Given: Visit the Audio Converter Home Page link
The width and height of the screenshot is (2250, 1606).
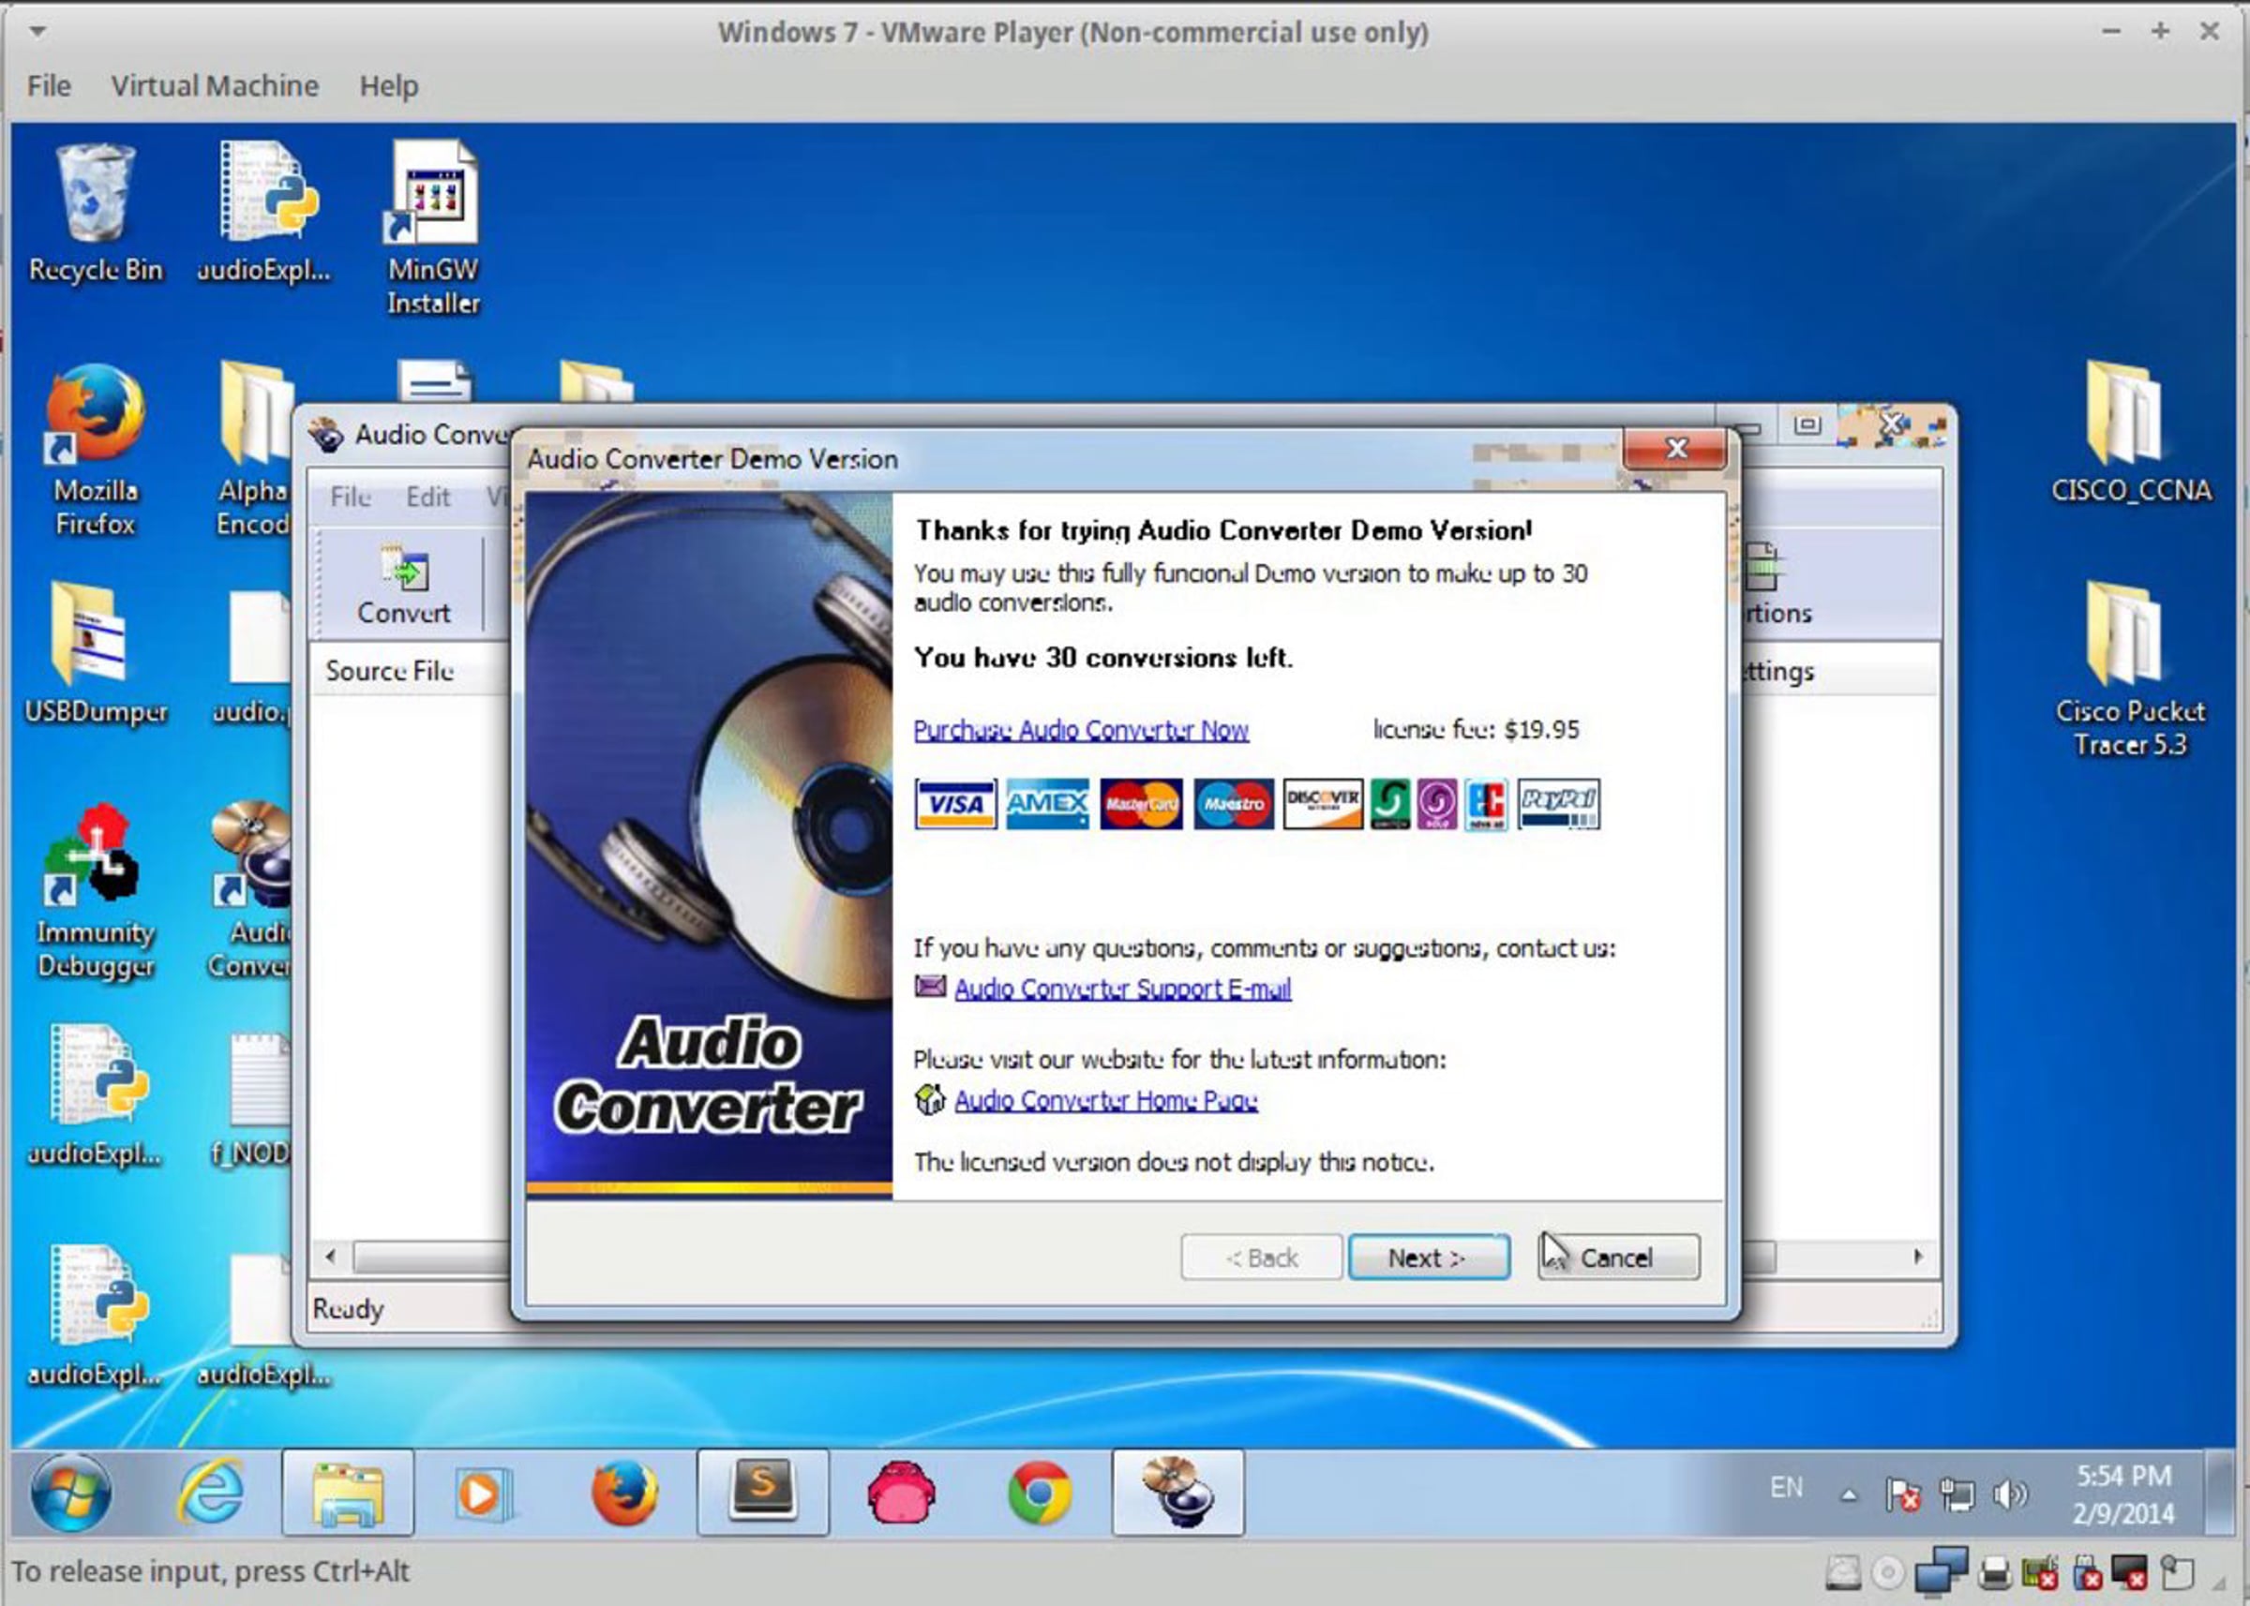Looking at the screenshot, I should 1105,1100.
